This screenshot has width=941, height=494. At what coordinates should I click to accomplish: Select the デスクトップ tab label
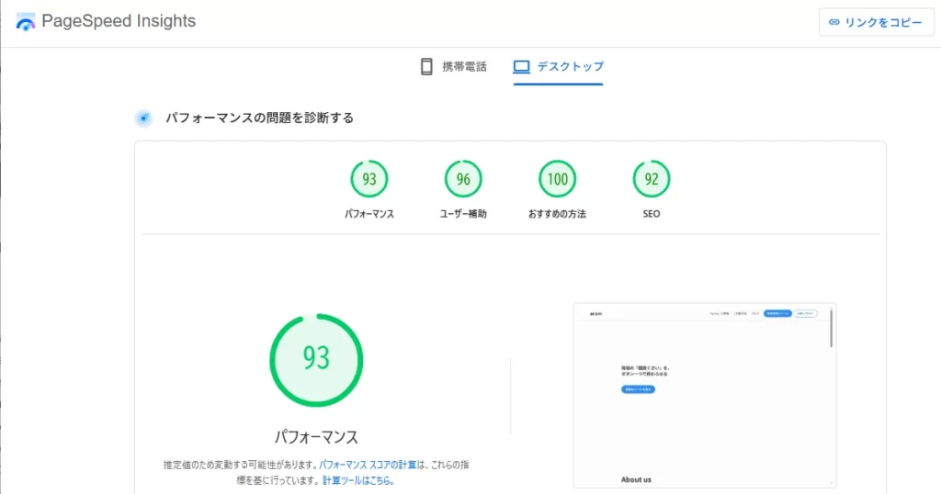click(570, 67)
